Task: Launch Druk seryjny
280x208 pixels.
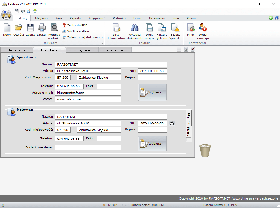Action: [x=149, y=32]
